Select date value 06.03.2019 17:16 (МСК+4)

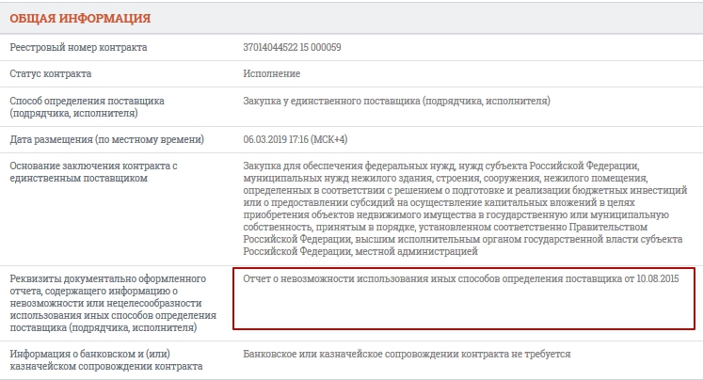(x=296, y=139)
